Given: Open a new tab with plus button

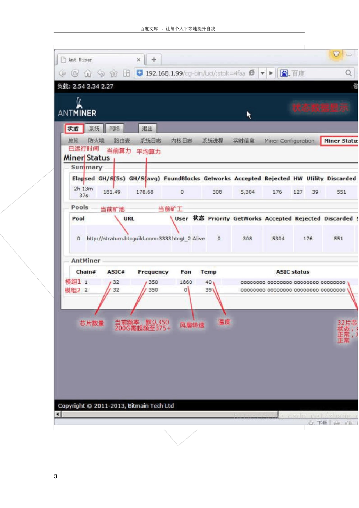Looking at the screenshot, I should 154,59.
